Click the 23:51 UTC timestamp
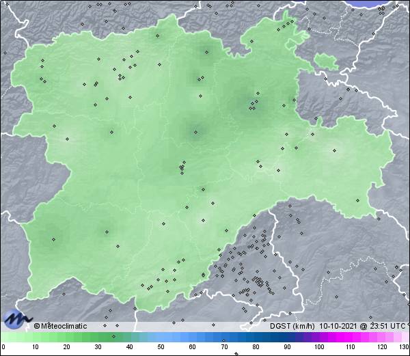 387,326
